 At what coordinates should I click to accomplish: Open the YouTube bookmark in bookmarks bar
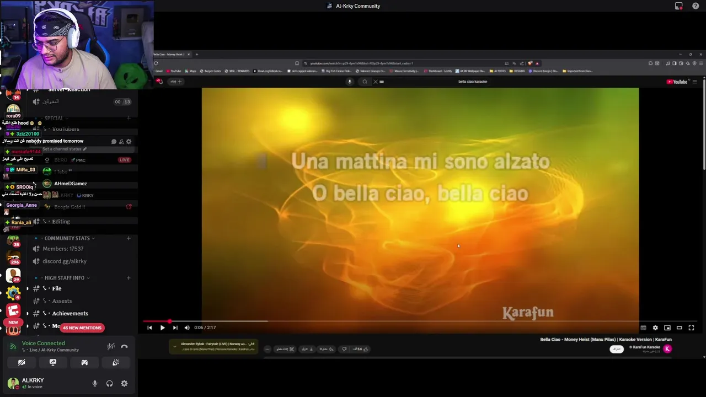coord(174,71)
